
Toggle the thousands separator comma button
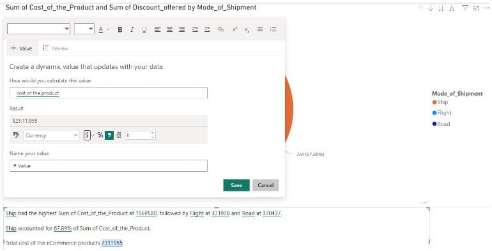(109, 135)
